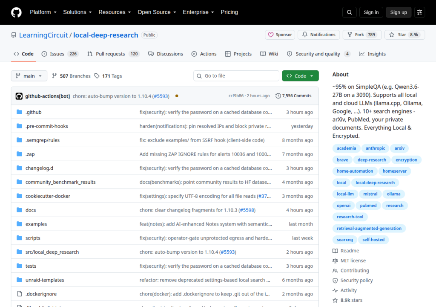Open the MIT license link

[349, 261]
